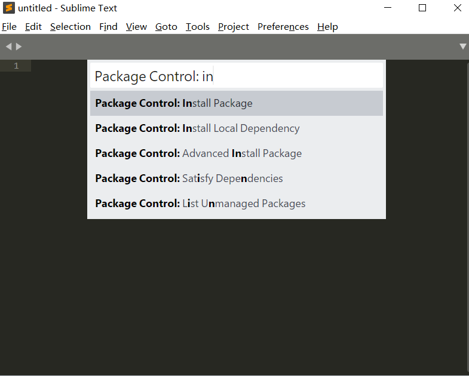
Task: Click the next tab right arrow
Action: [x=19, y=47]
